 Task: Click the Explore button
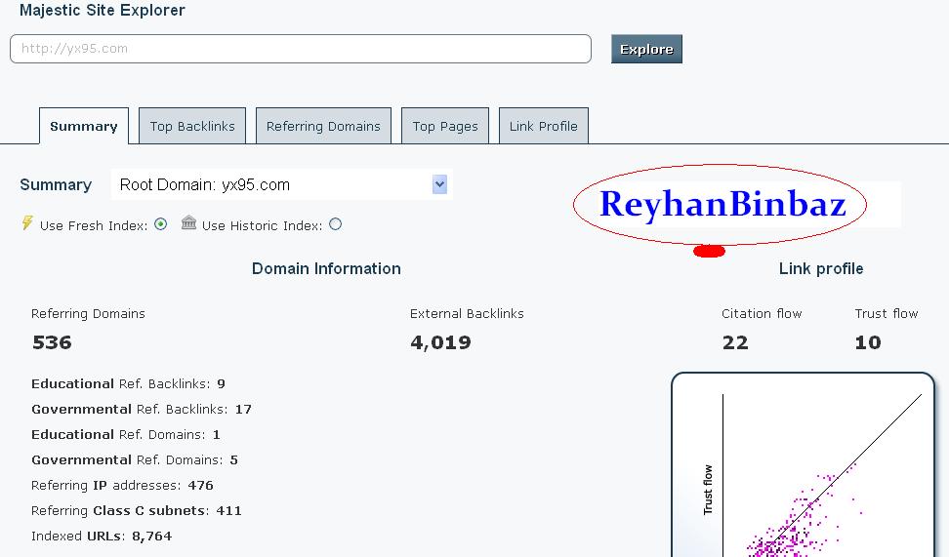click(646, 49)
